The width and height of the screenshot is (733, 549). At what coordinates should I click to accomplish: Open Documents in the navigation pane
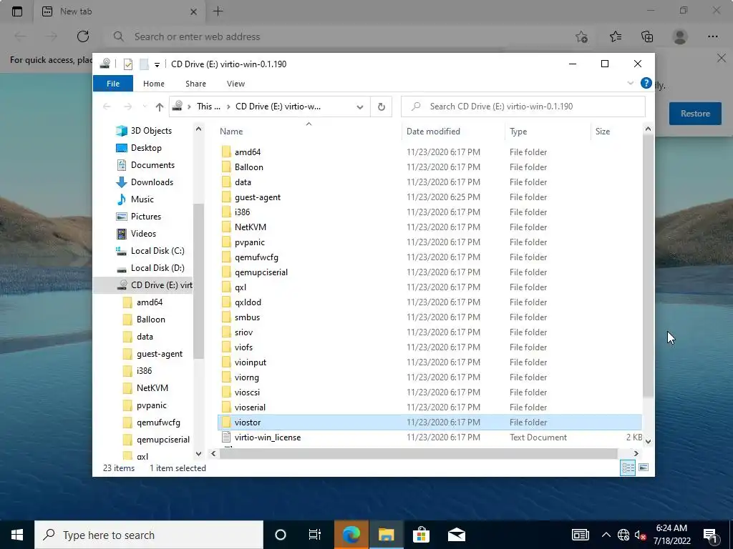152,165
